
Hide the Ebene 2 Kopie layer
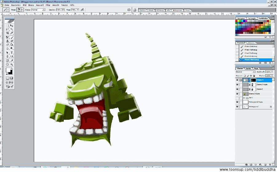[237, 94]
